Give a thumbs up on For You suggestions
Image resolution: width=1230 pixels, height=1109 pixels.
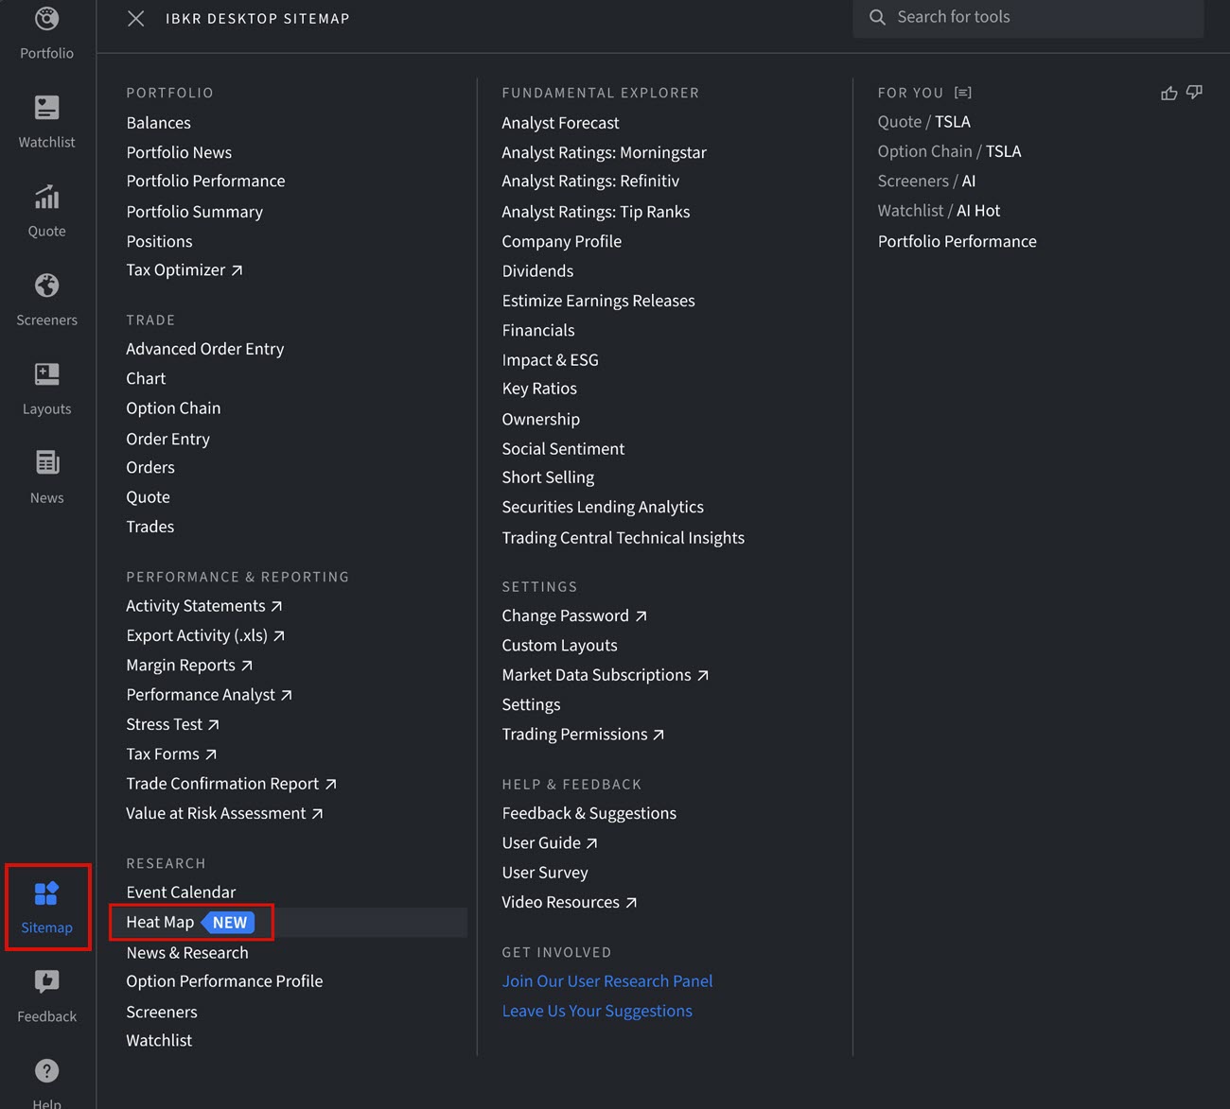point(1168,92)
